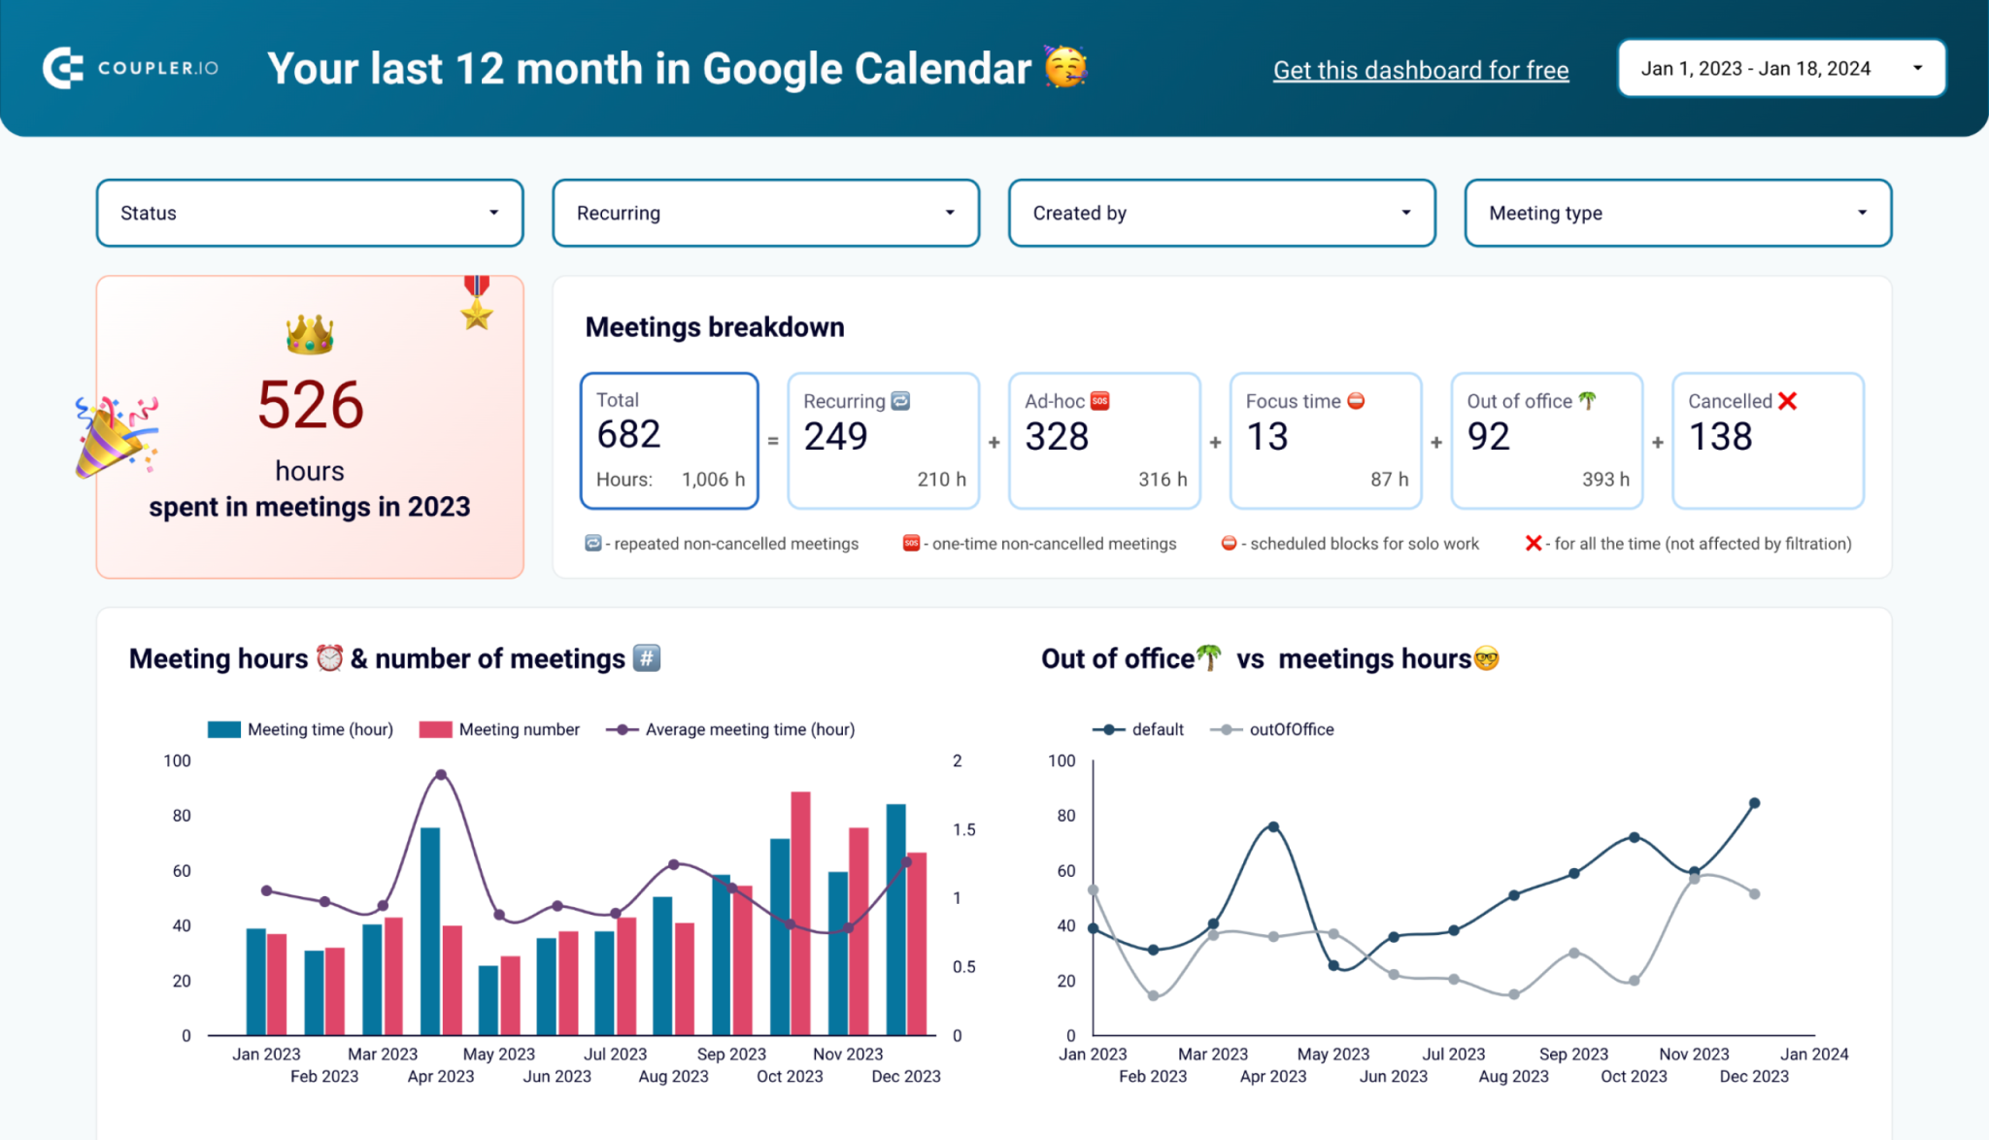
Task: Click the red X cancelled meetings icon
Action: click(1787, 400)
